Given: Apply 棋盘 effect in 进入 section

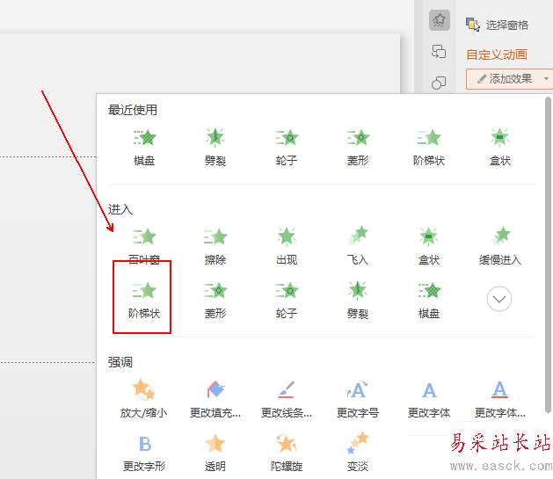Looking at the screenshot, I should click(429, 300).
